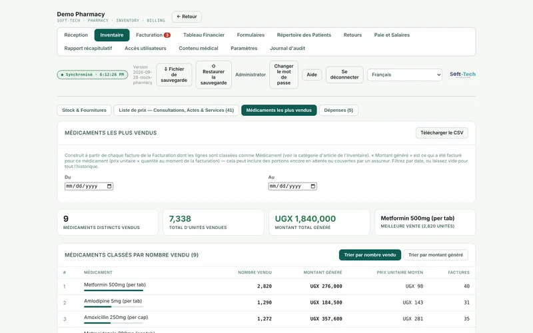Viewport: 533px width, 333px height.
Task: Click the 7,338 total d'unités vendues card
Action: click(213, 222)
